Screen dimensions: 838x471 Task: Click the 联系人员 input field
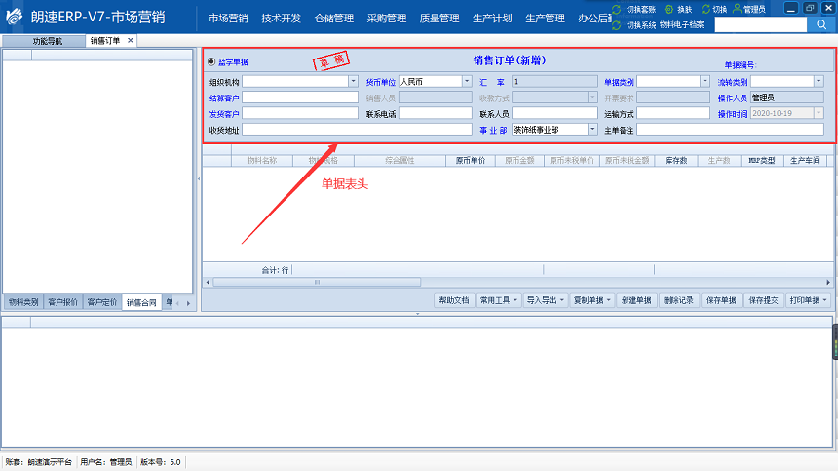[x=554, y=113]
